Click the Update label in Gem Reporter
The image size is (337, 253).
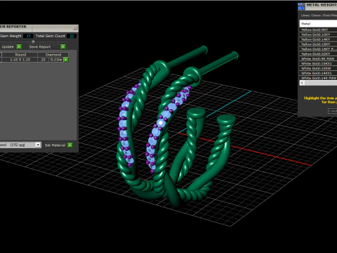point(8,46)
